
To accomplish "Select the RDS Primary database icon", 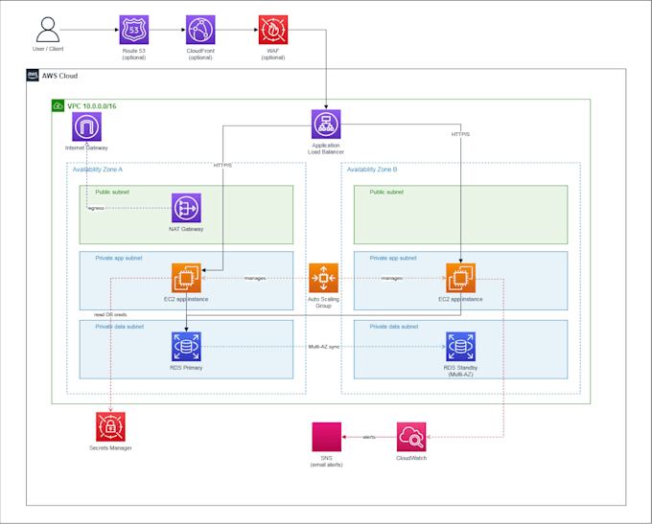I will (x=186, y=347).
